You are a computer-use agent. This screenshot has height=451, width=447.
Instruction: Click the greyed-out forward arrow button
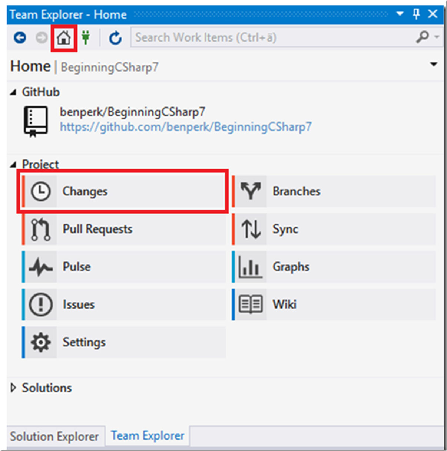[x=41, y=37]
